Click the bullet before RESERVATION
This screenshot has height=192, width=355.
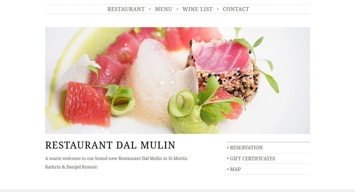tap(228, 148)
